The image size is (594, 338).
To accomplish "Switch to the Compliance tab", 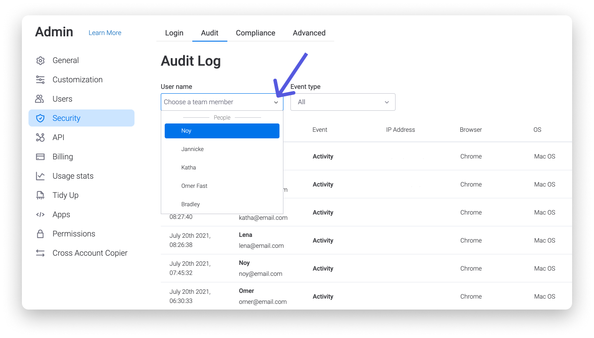I will [255, 33].
